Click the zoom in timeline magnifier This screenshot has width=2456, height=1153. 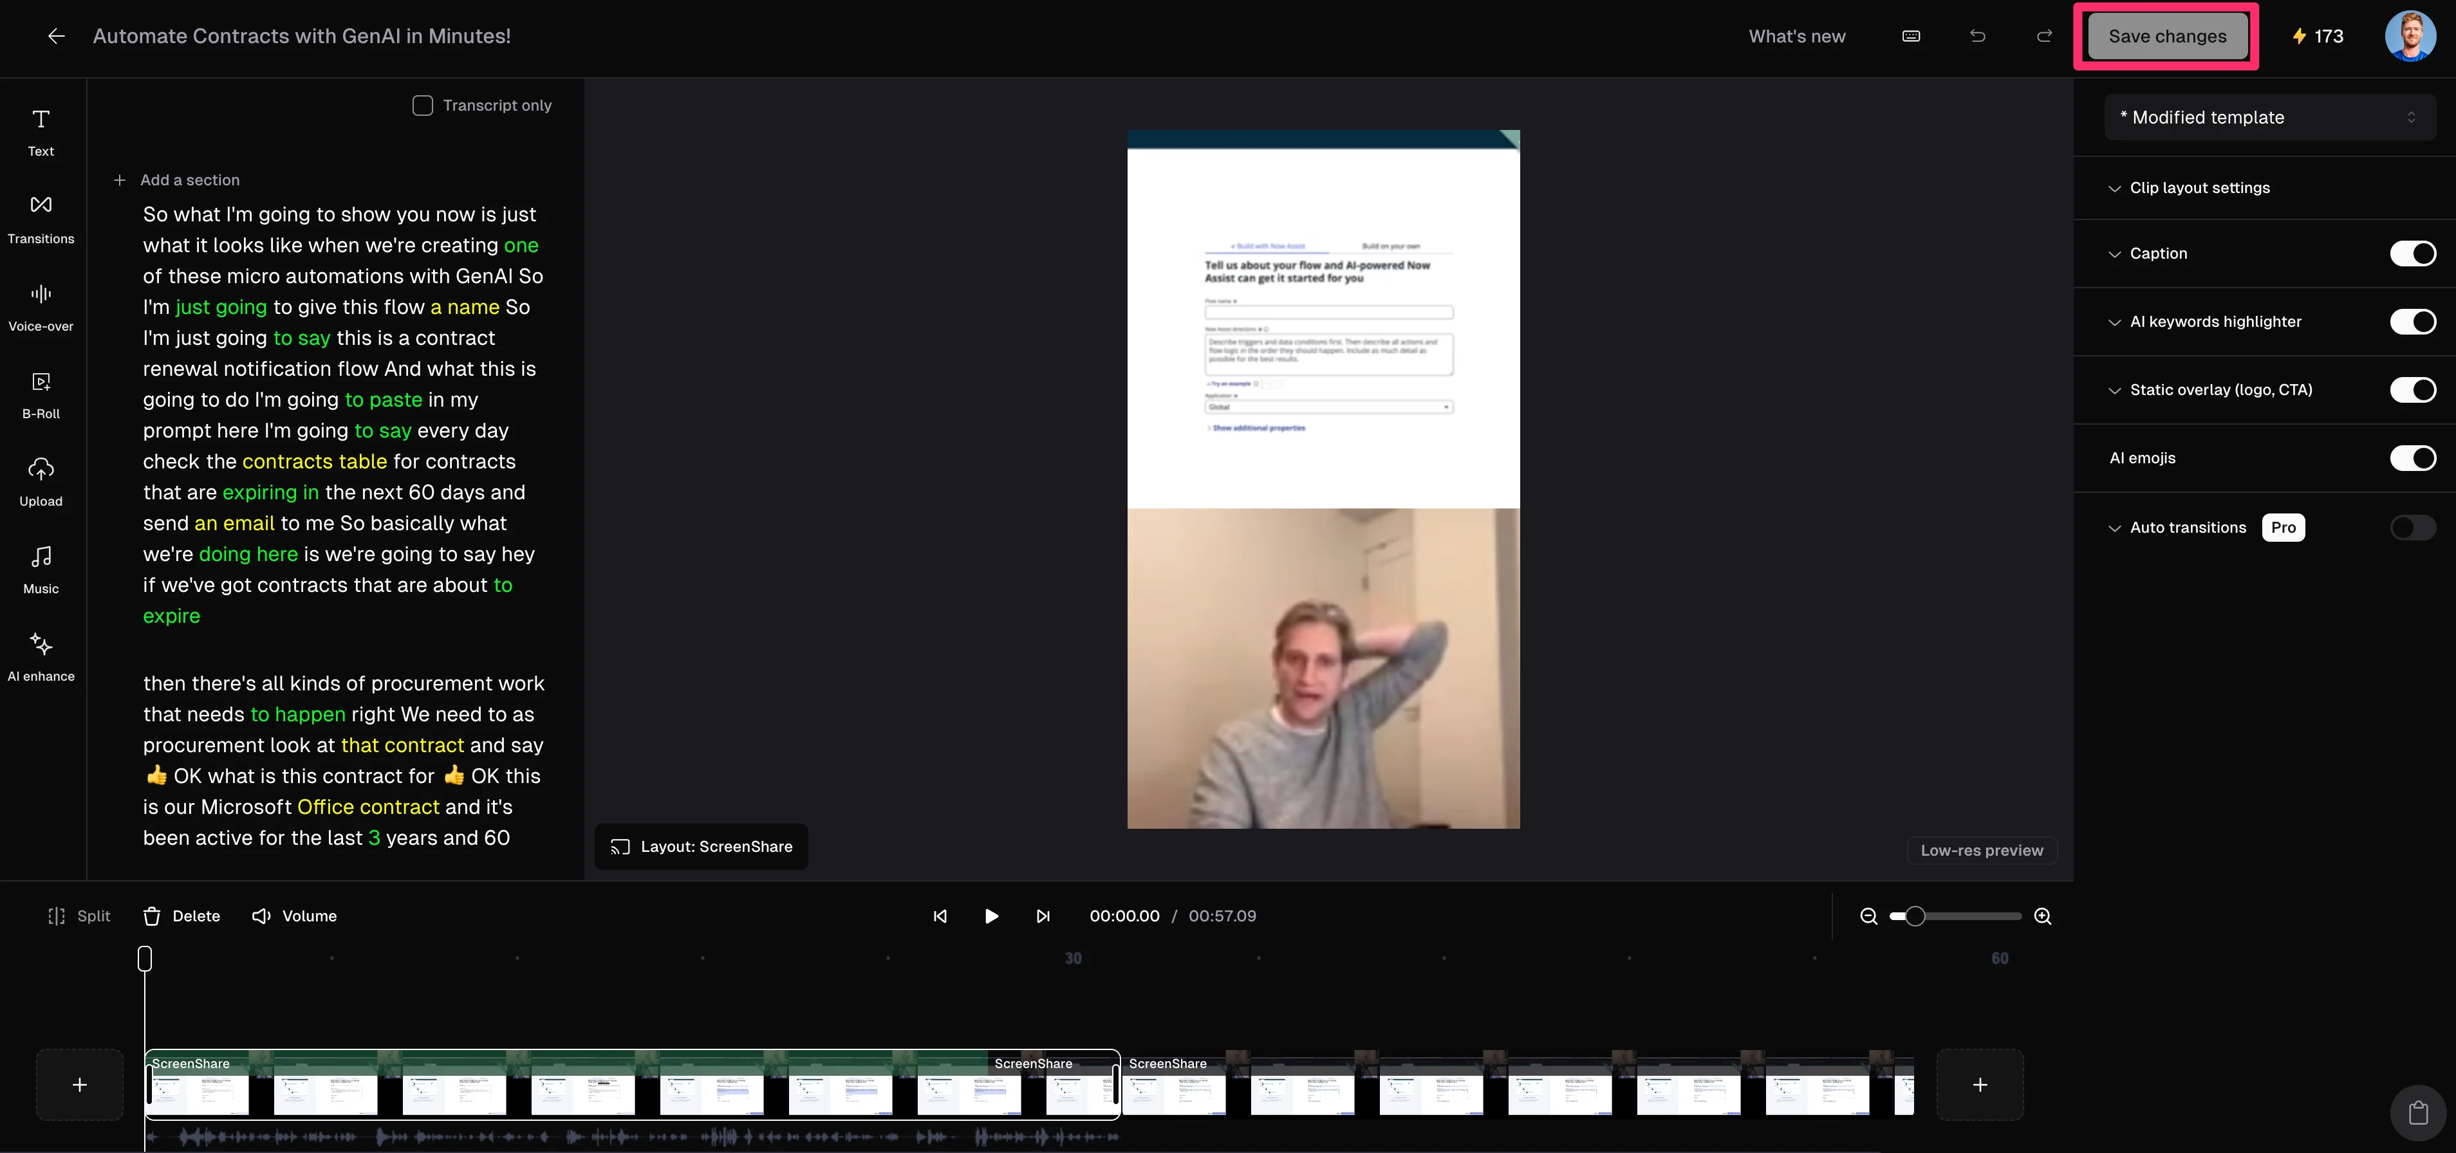(2042, 916)
